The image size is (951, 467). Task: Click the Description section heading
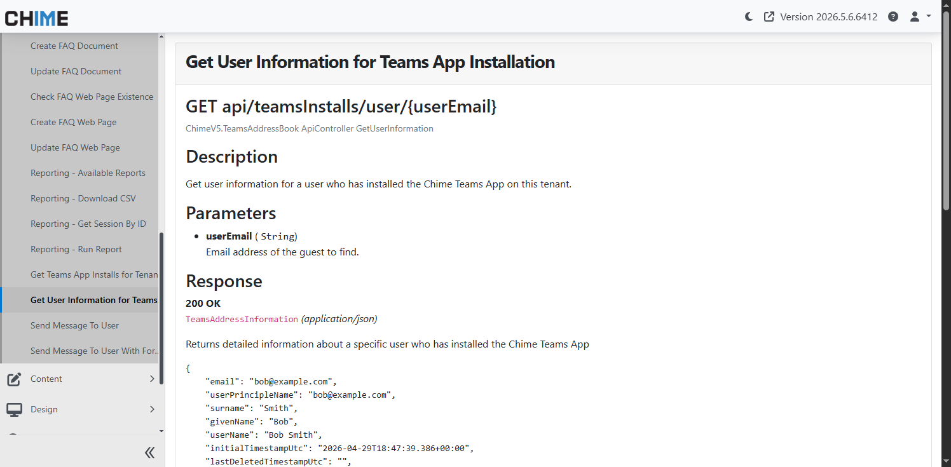[x=231, y=157]
